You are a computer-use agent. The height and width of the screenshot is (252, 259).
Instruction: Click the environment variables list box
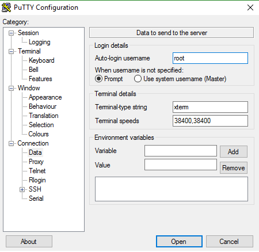(172, 189)
